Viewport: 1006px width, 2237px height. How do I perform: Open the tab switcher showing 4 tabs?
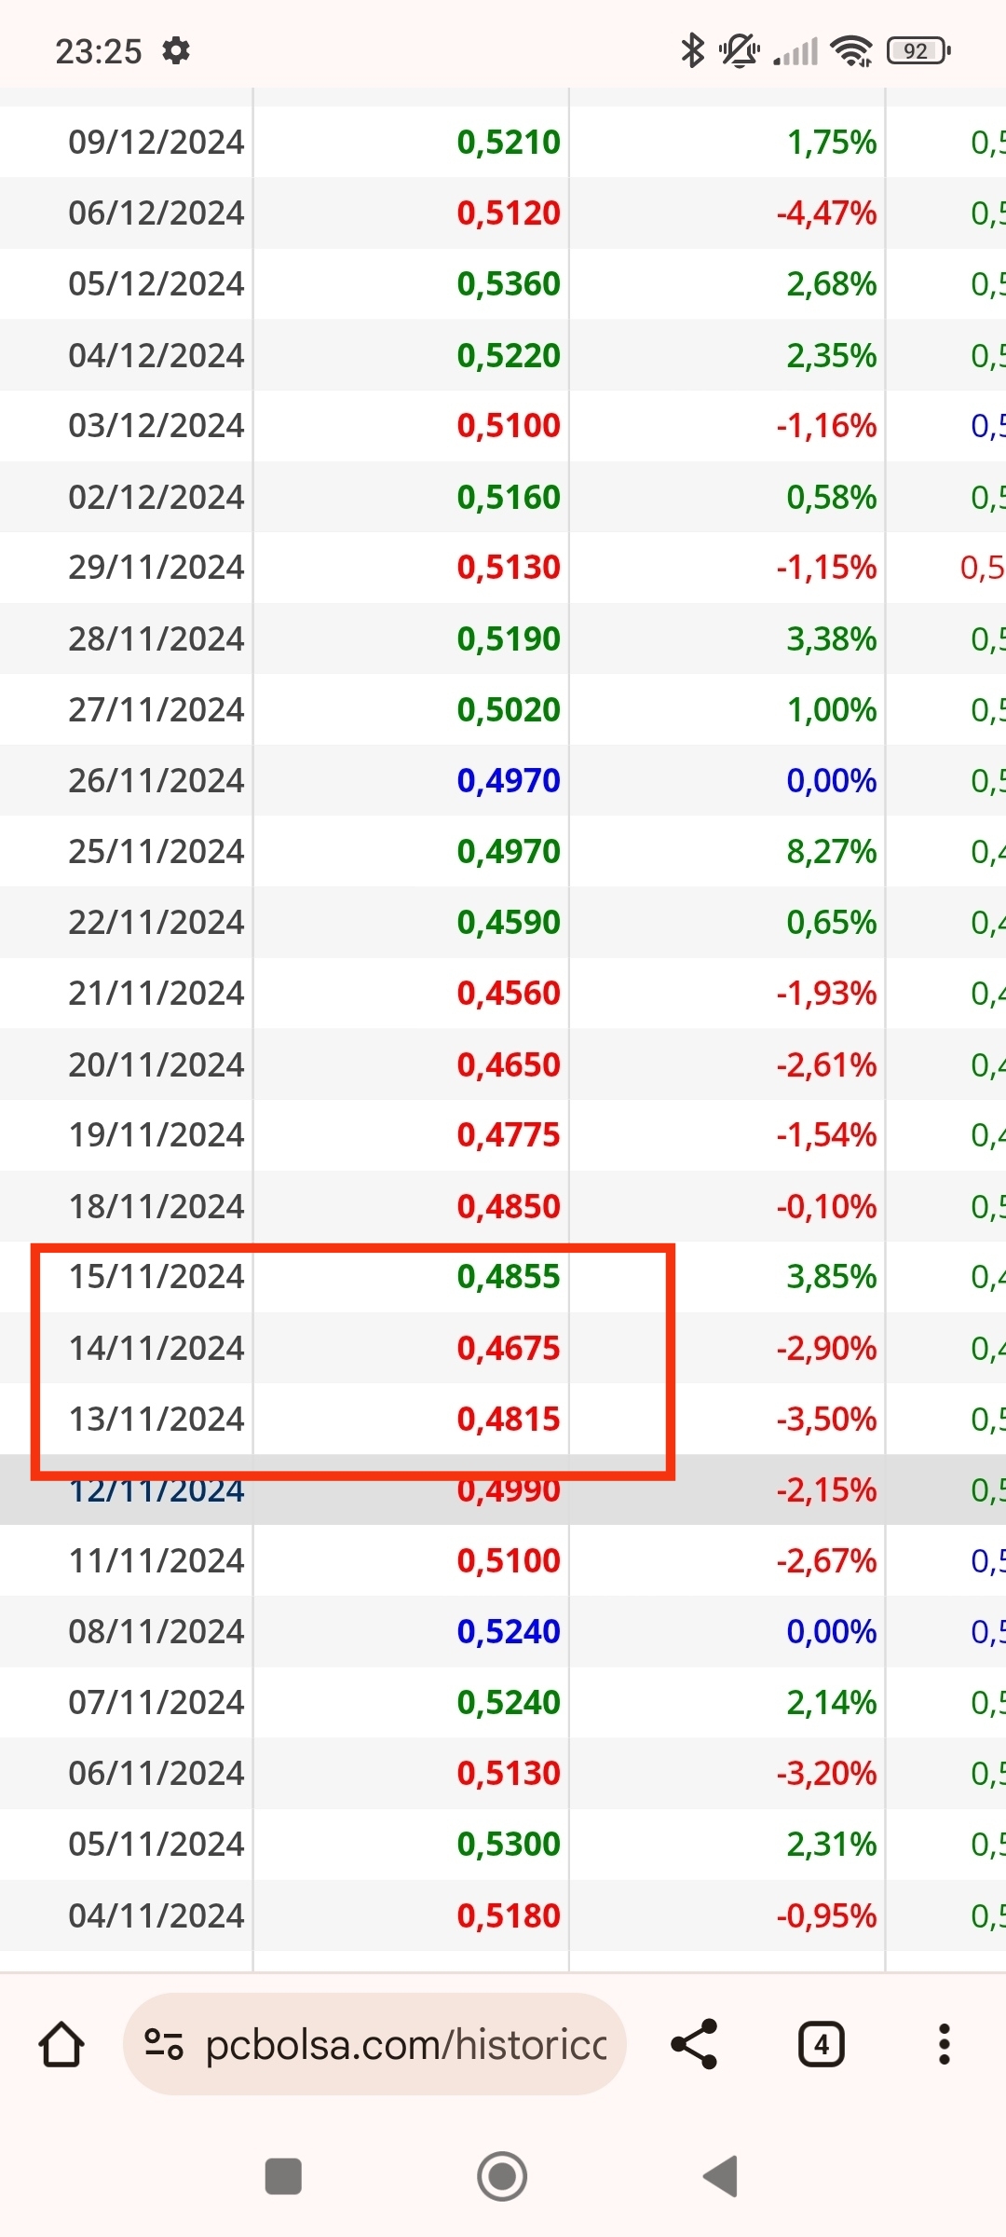click(x=821, y=2045)
